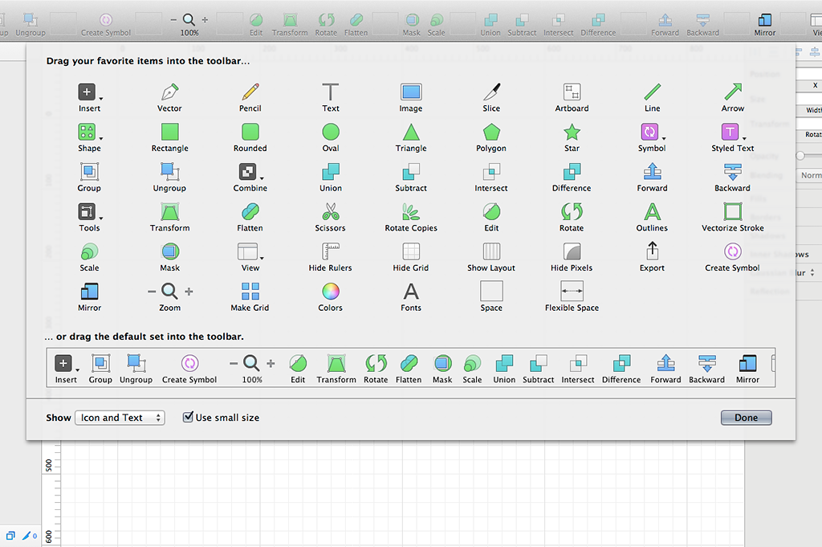
Task: Select the Artboard icon
Action: [572, 92]
